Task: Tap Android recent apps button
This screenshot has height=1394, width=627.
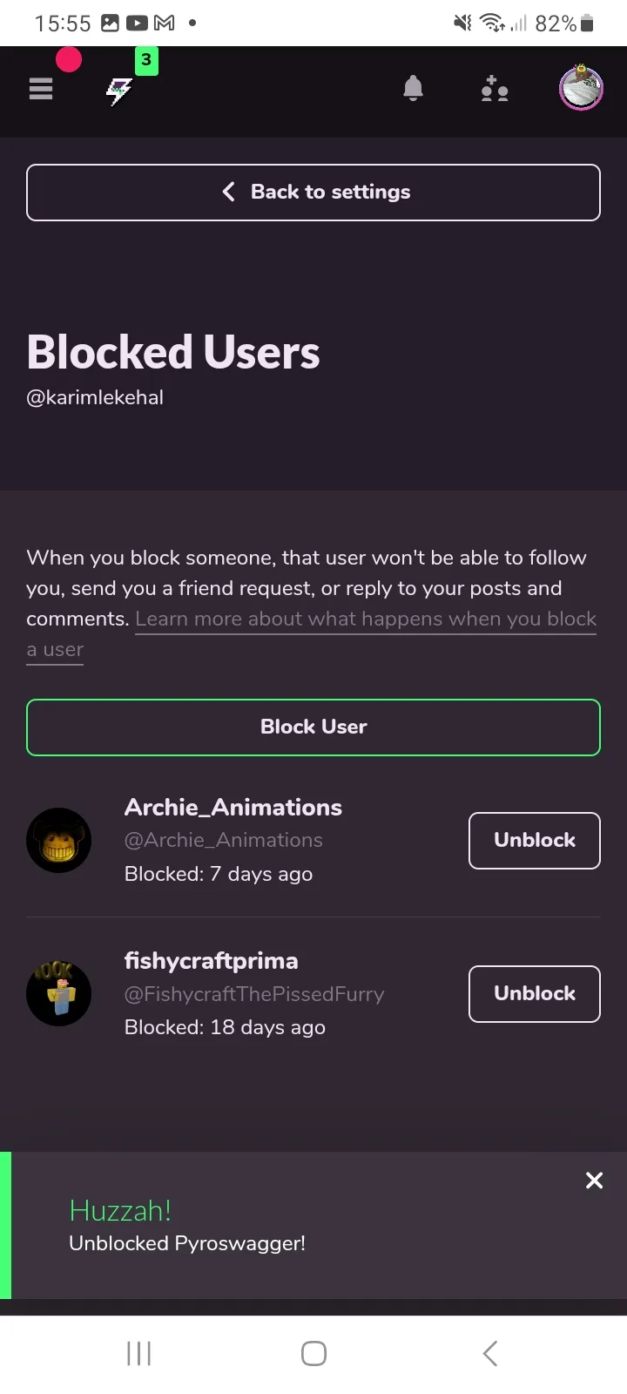Action: 139,1353
